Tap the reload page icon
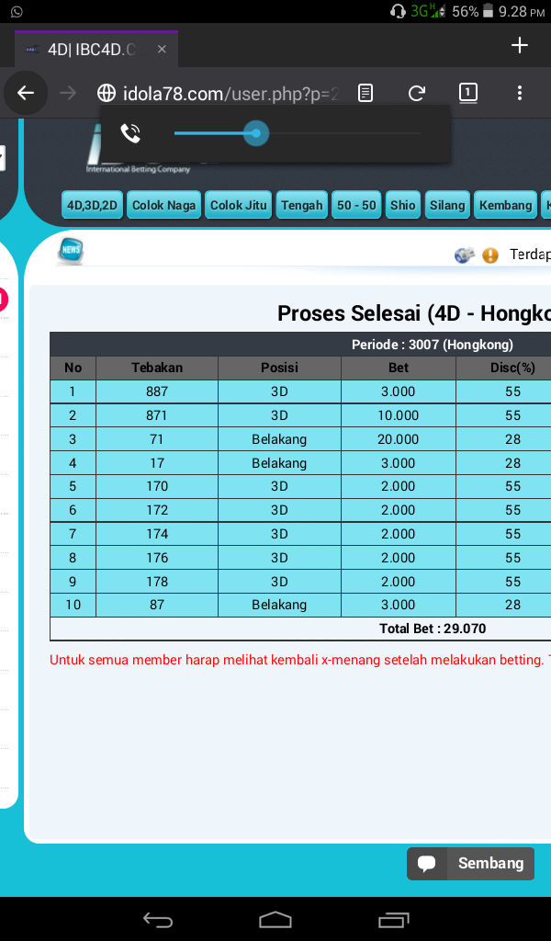This screenshot has height=941, width=551. click(x=417, y=93)
